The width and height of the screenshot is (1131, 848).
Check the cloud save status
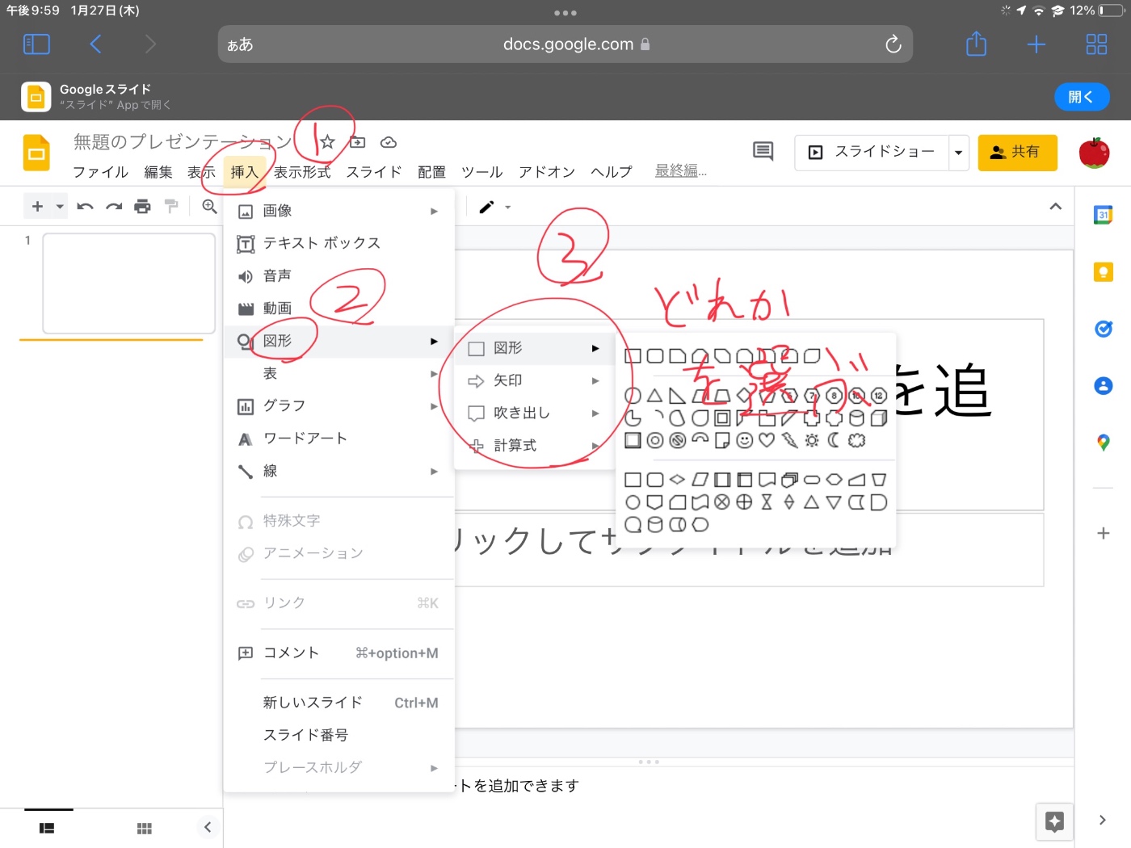[389, 143]
